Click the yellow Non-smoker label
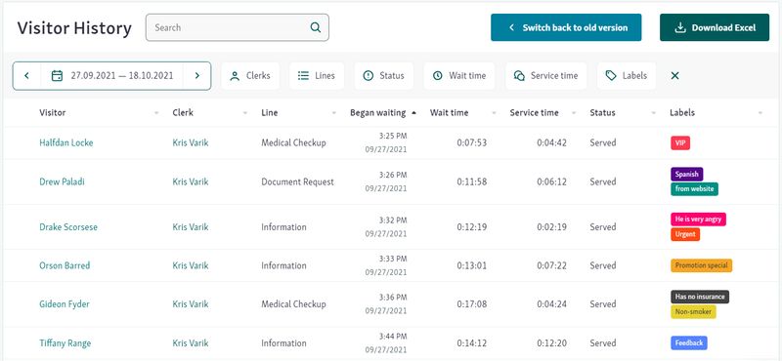This screenshot has width=782, height=361. [x=693, y=311]
